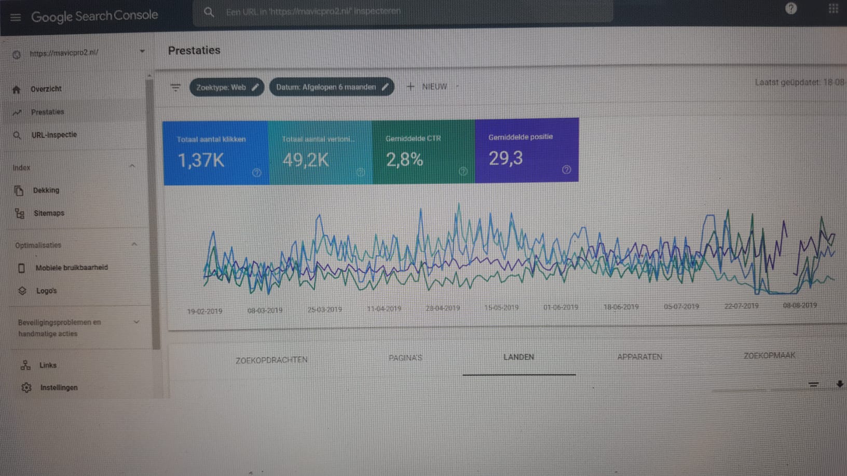Click the URL-inspectie magnifier icon
The image size is (847, 476).
tap(17, 135)
